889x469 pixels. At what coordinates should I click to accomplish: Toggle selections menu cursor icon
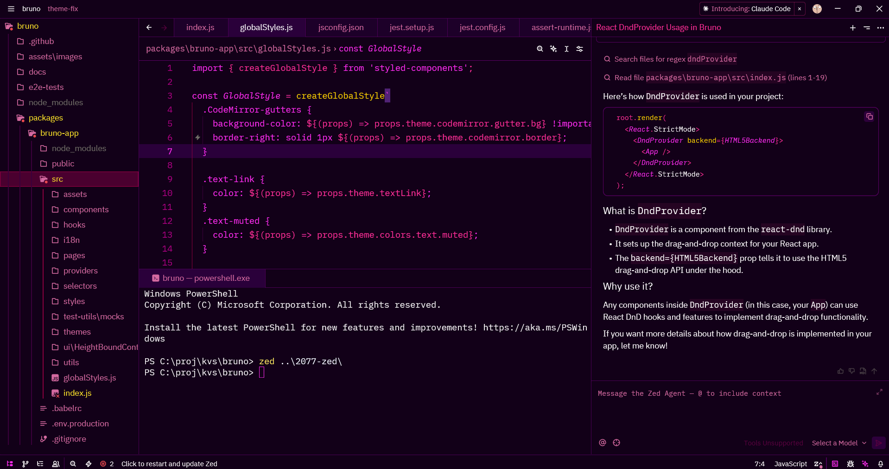pyautogui.click(x=566, y=49)
